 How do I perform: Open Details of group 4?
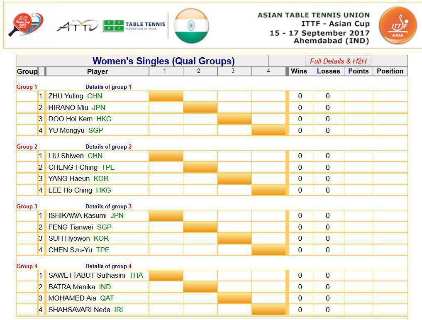click(108, 266)
